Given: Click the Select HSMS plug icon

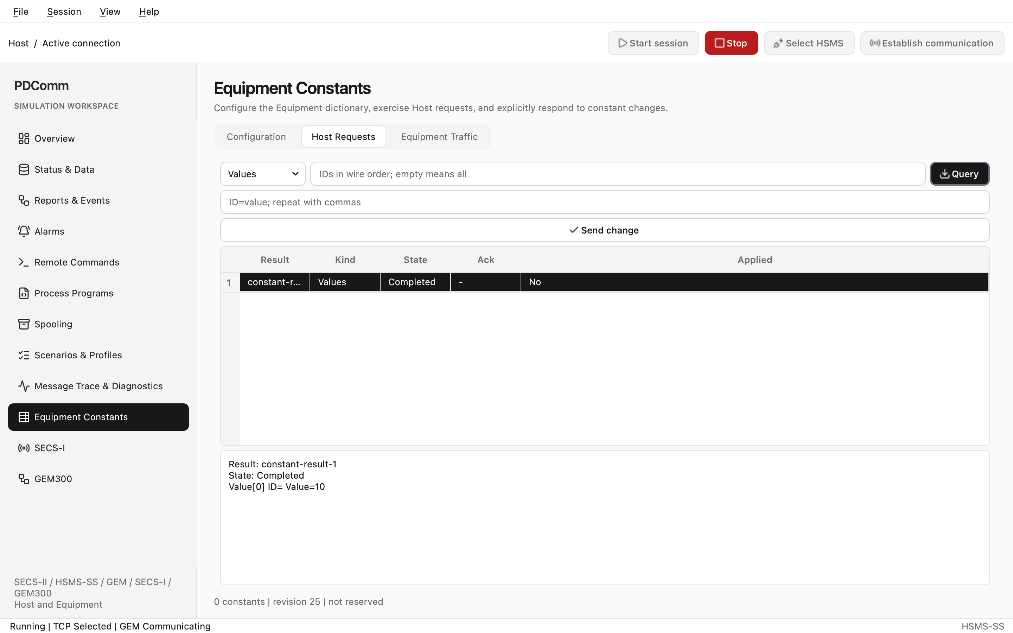Looking at the screenshot, I should tap(778, 43).
